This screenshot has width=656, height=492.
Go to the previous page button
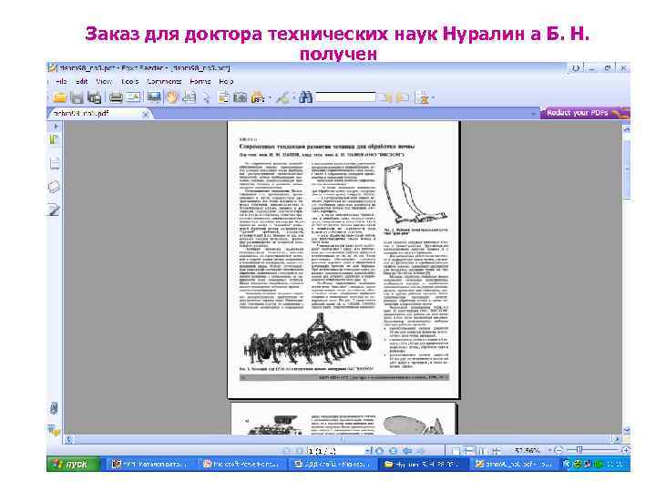tap(300, 451)
